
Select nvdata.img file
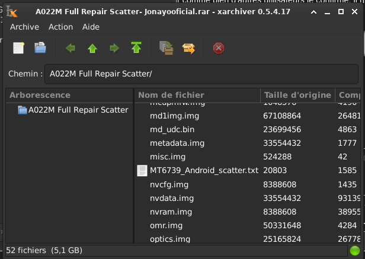pyautogui.click(x=172, y=199)
